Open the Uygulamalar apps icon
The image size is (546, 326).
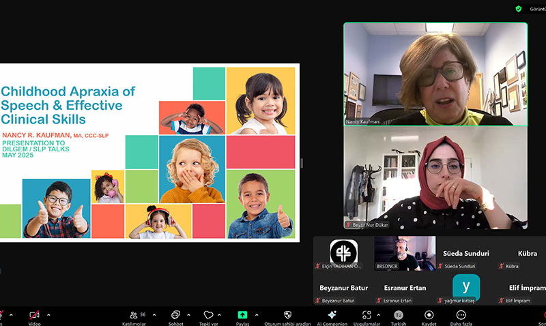point(367,315)
